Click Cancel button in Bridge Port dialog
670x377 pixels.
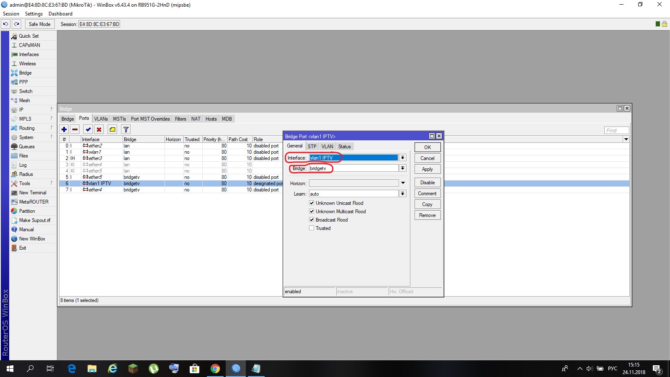click(428, 158)
